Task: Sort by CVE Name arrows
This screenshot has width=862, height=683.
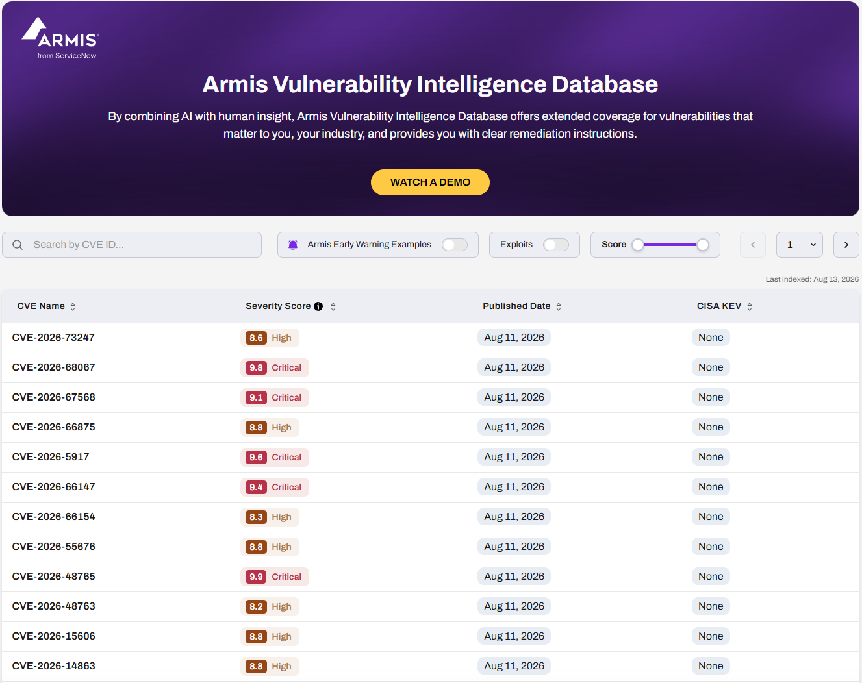Action: (73, 306)
